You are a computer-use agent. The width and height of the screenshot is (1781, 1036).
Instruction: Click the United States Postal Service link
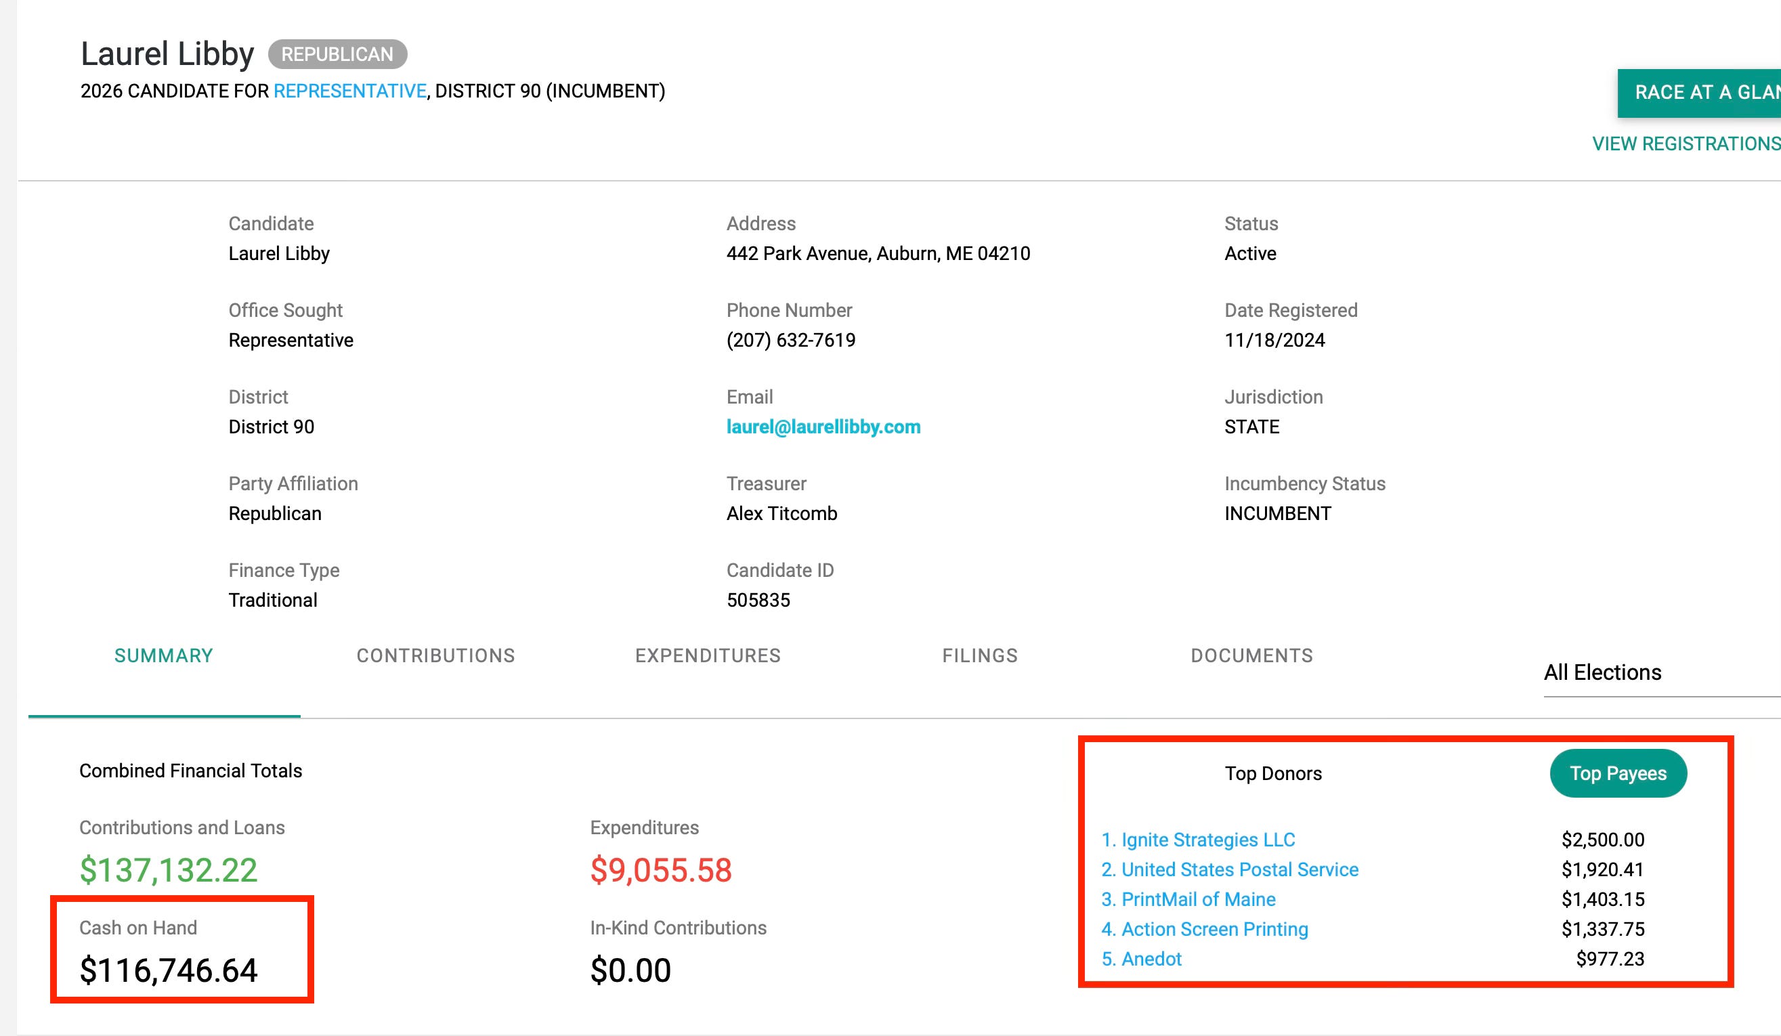coord(1239,870)
